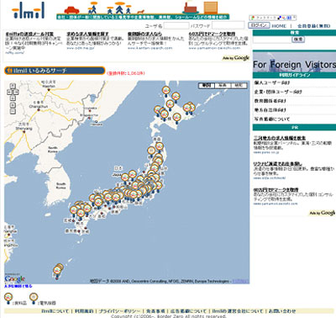This screenshot has width=336, height=318.
Task: Open the For Foreign Visitors banner
Action: 294,61
